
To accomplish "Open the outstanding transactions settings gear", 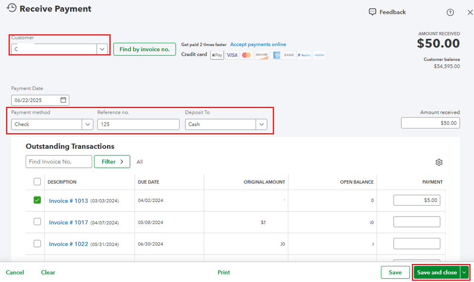I will pos(439,162).
